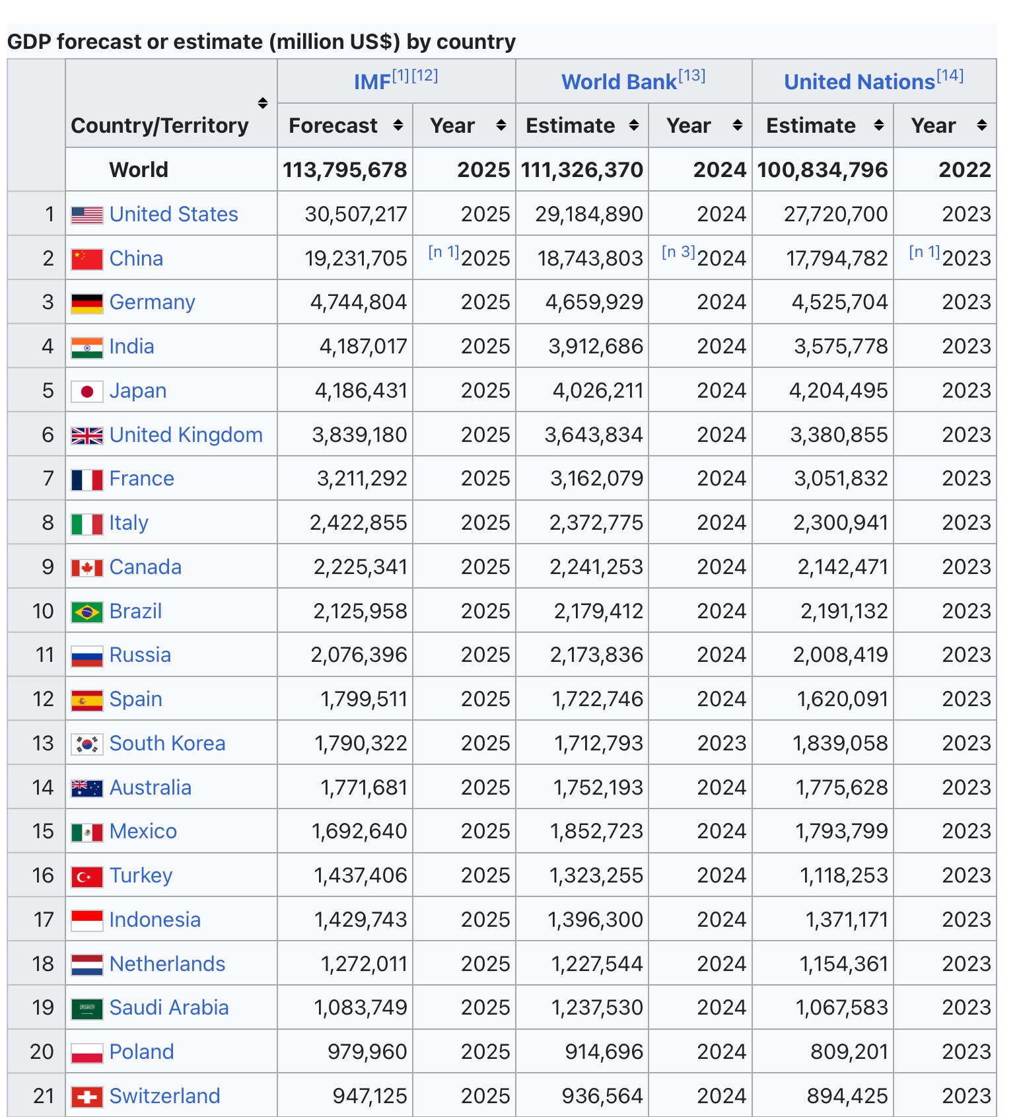
Task: Open reference [13] beside World Bank
Action: point(692,76)
